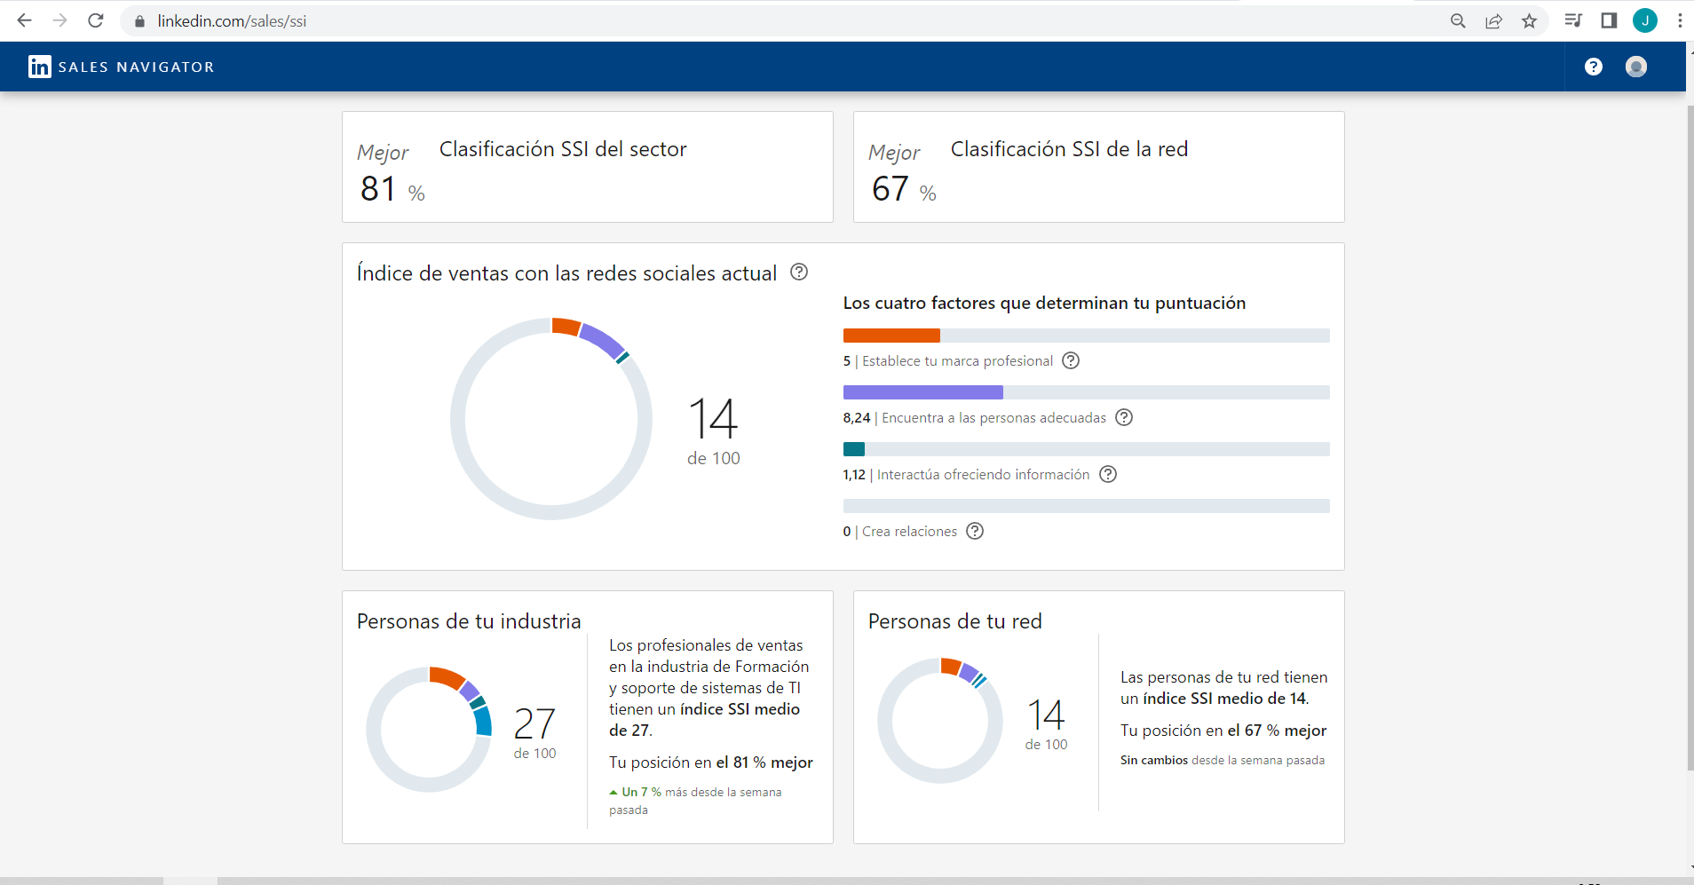This screenshot has width=1694, height=885.
Task: Go back with browser back arrow
Action: [24, 20]
